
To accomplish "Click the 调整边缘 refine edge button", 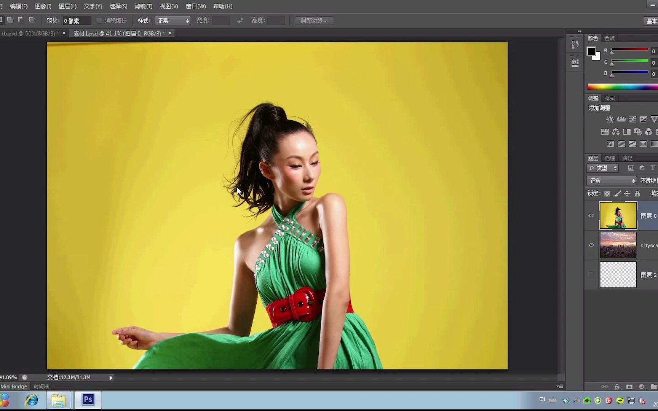I will pyautogui.click(x=314, y=21).
